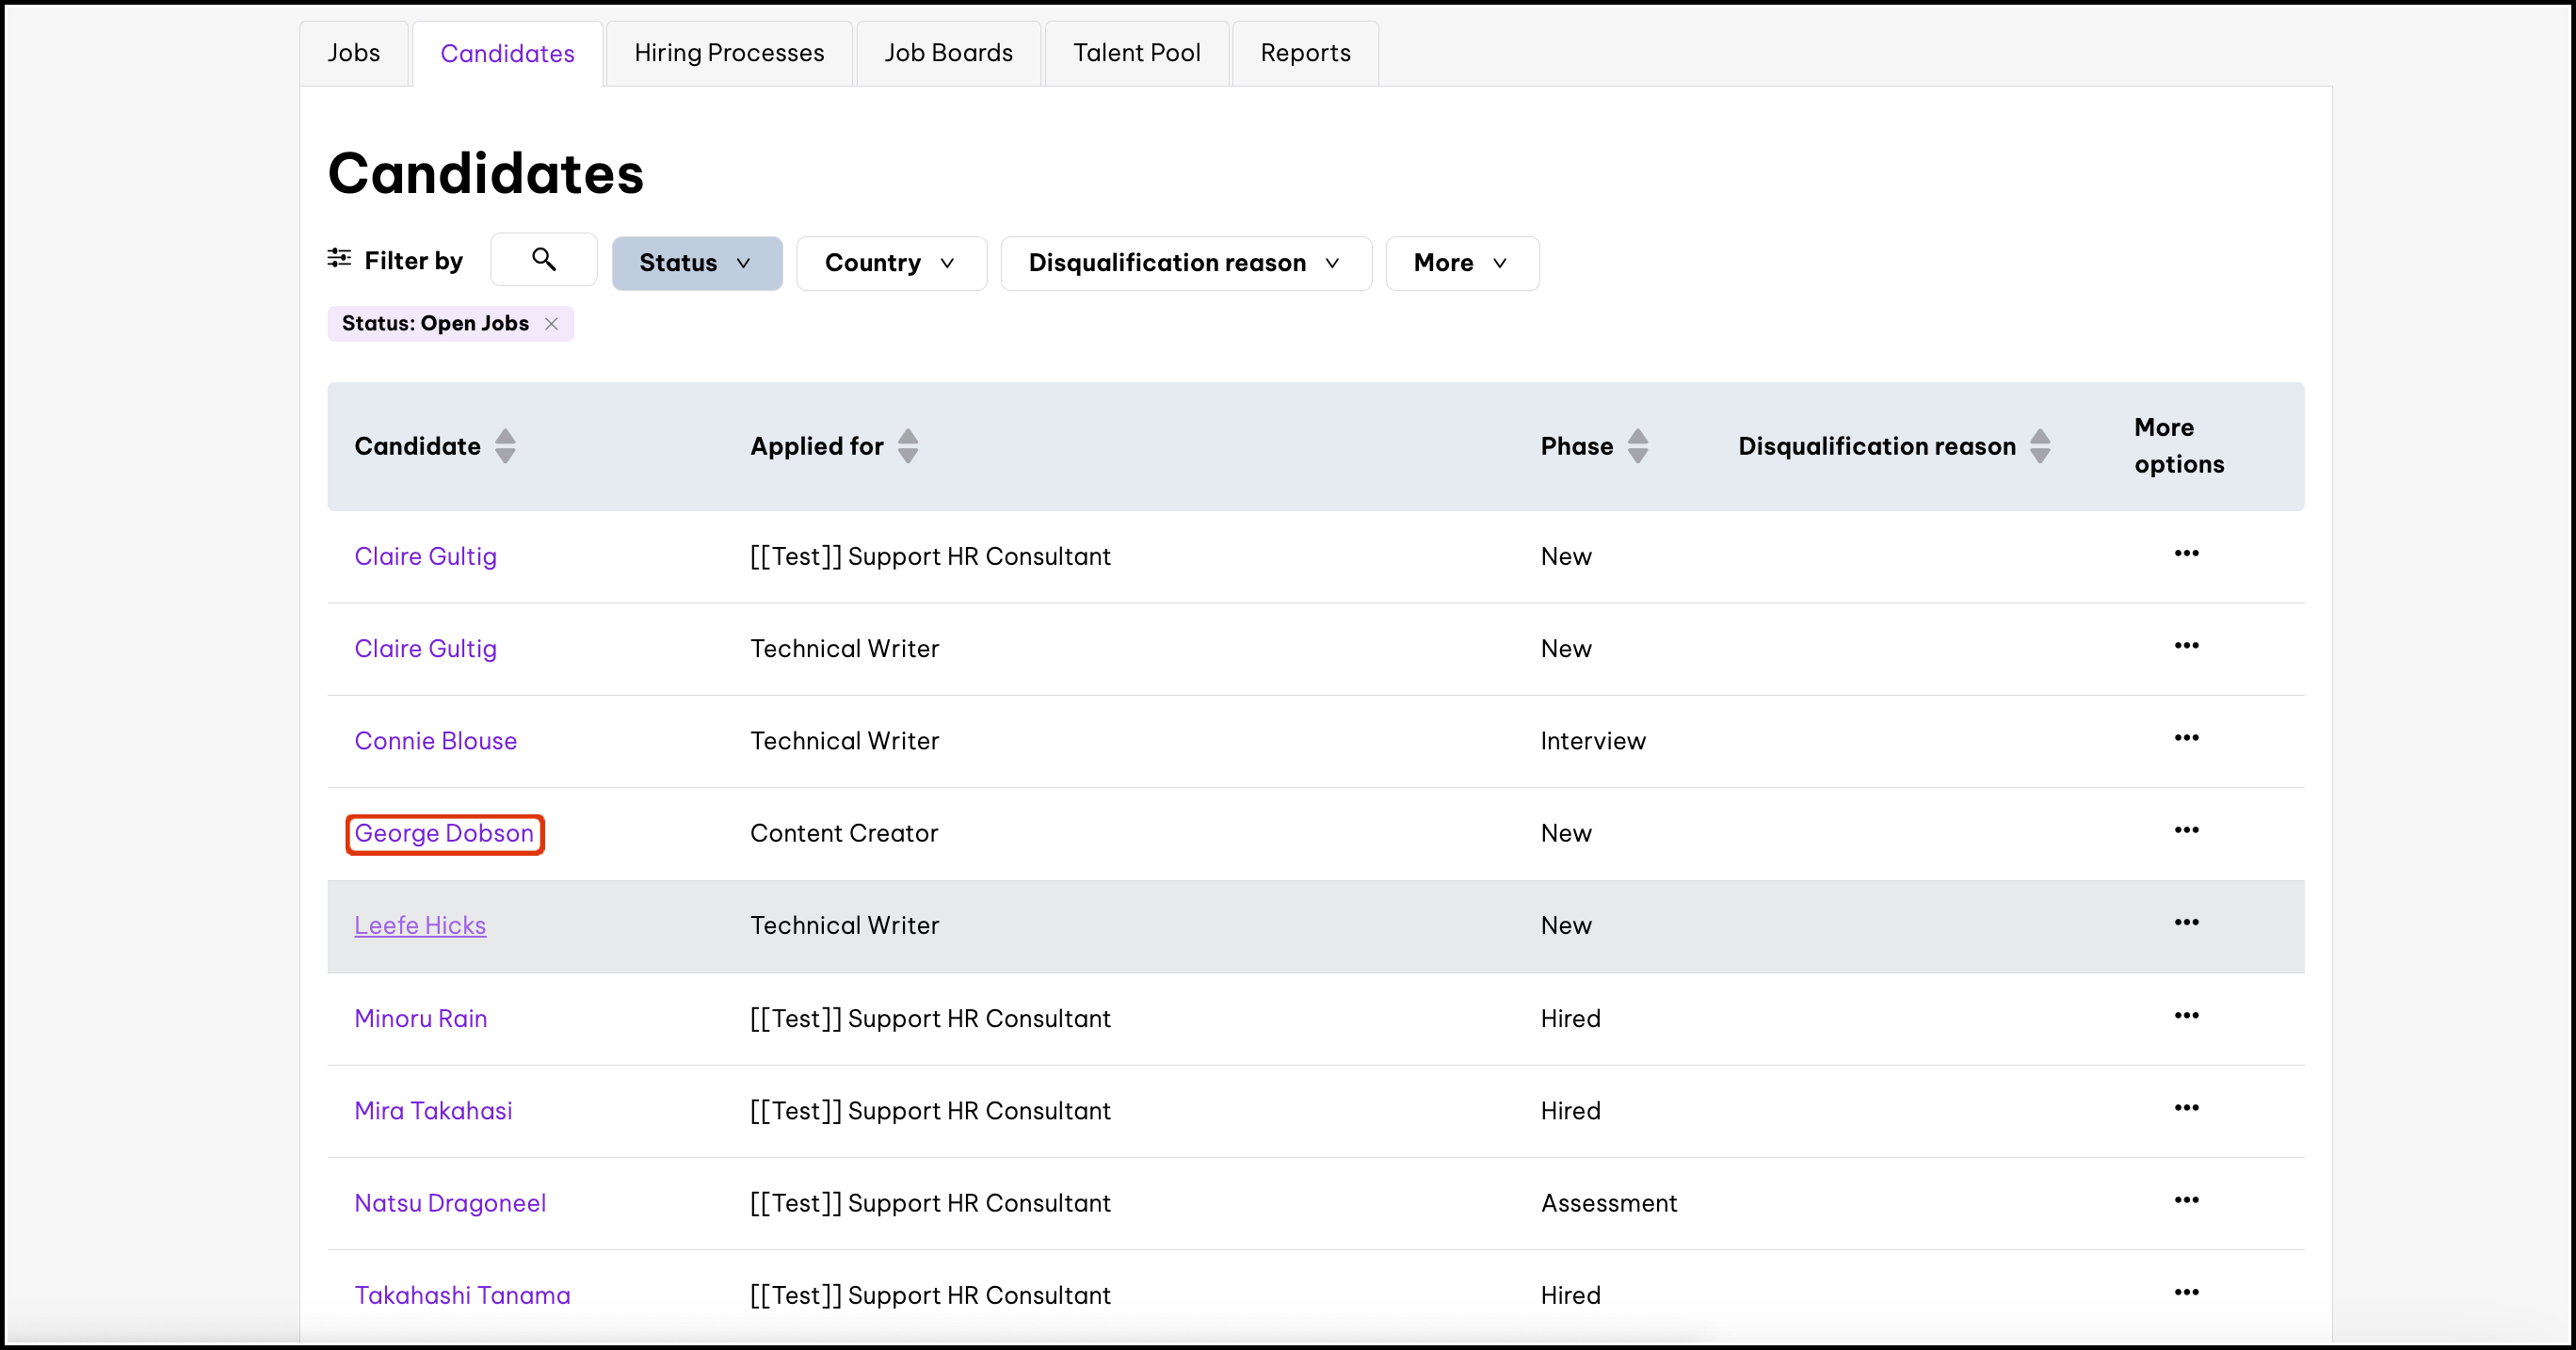The width and height of the screenshot is (2576, 1350).
Task: Sort by Applied for column arrows
Action: click(907, 446)
